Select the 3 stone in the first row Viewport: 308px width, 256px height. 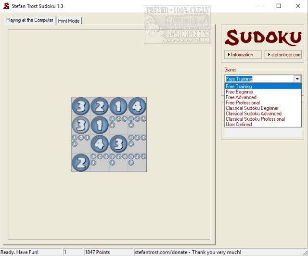point(81,106)
